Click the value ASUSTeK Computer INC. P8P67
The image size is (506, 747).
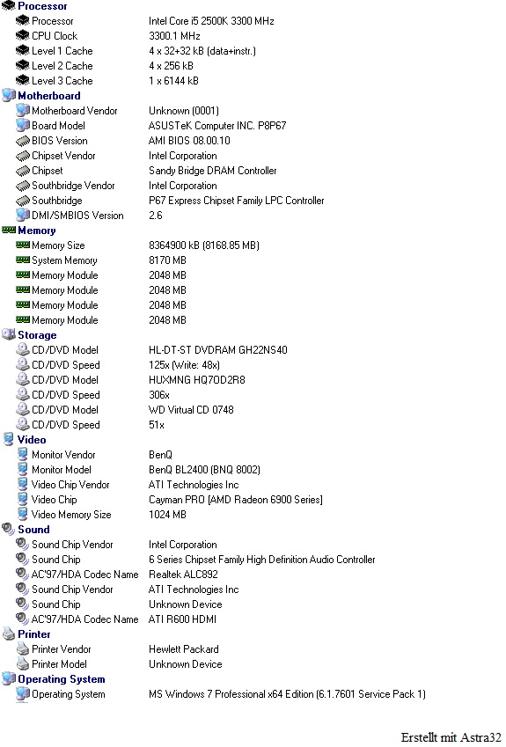(217, 125)
